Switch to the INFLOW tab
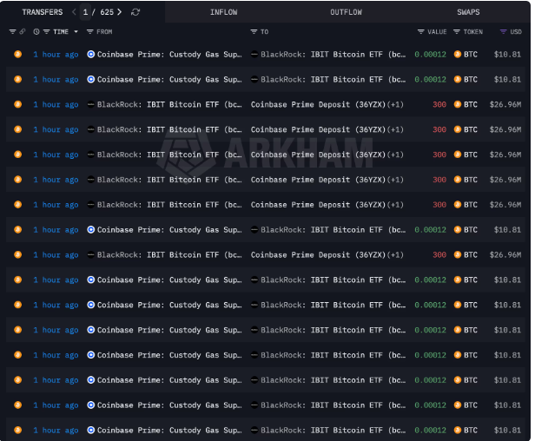Image resolution: width=535 pixels, height=441 pixels. (x=224, y=12)
